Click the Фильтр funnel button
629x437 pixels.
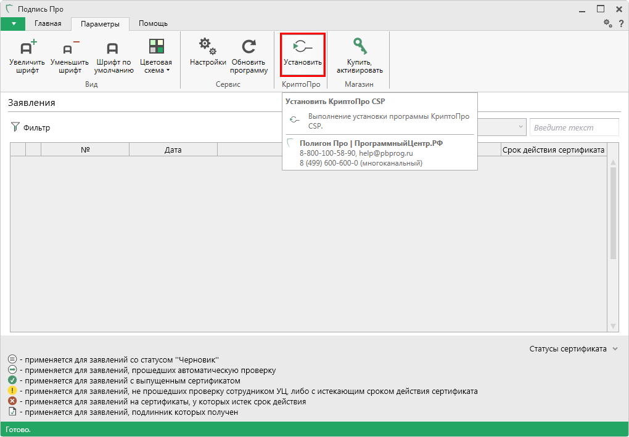[30, 127]
